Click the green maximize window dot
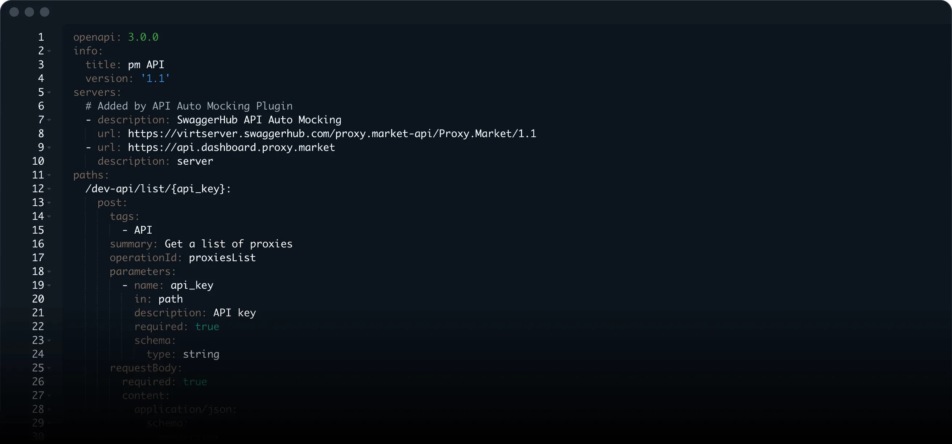This screenshot has height=444, width=952. click(45, 12)
